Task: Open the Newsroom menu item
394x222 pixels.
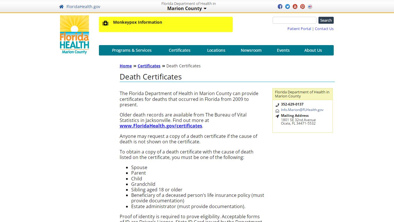Action: (251, 50)
